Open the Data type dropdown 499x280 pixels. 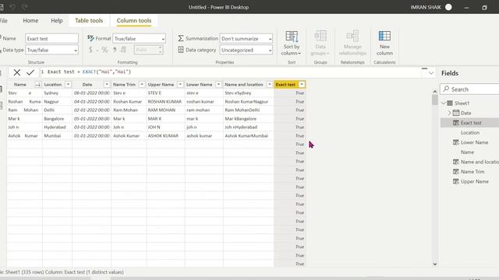[x=52, y=50]
